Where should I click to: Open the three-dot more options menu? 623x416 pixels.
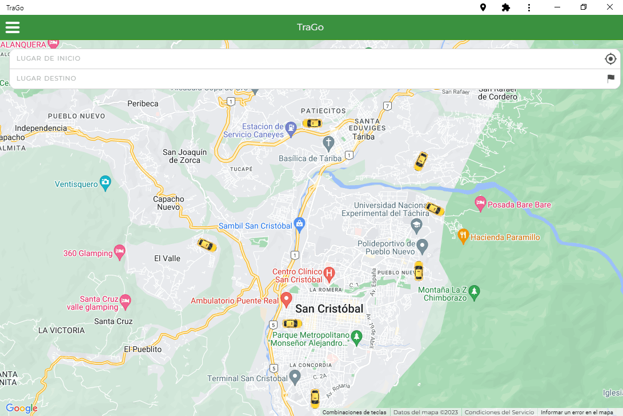point(529,7)
